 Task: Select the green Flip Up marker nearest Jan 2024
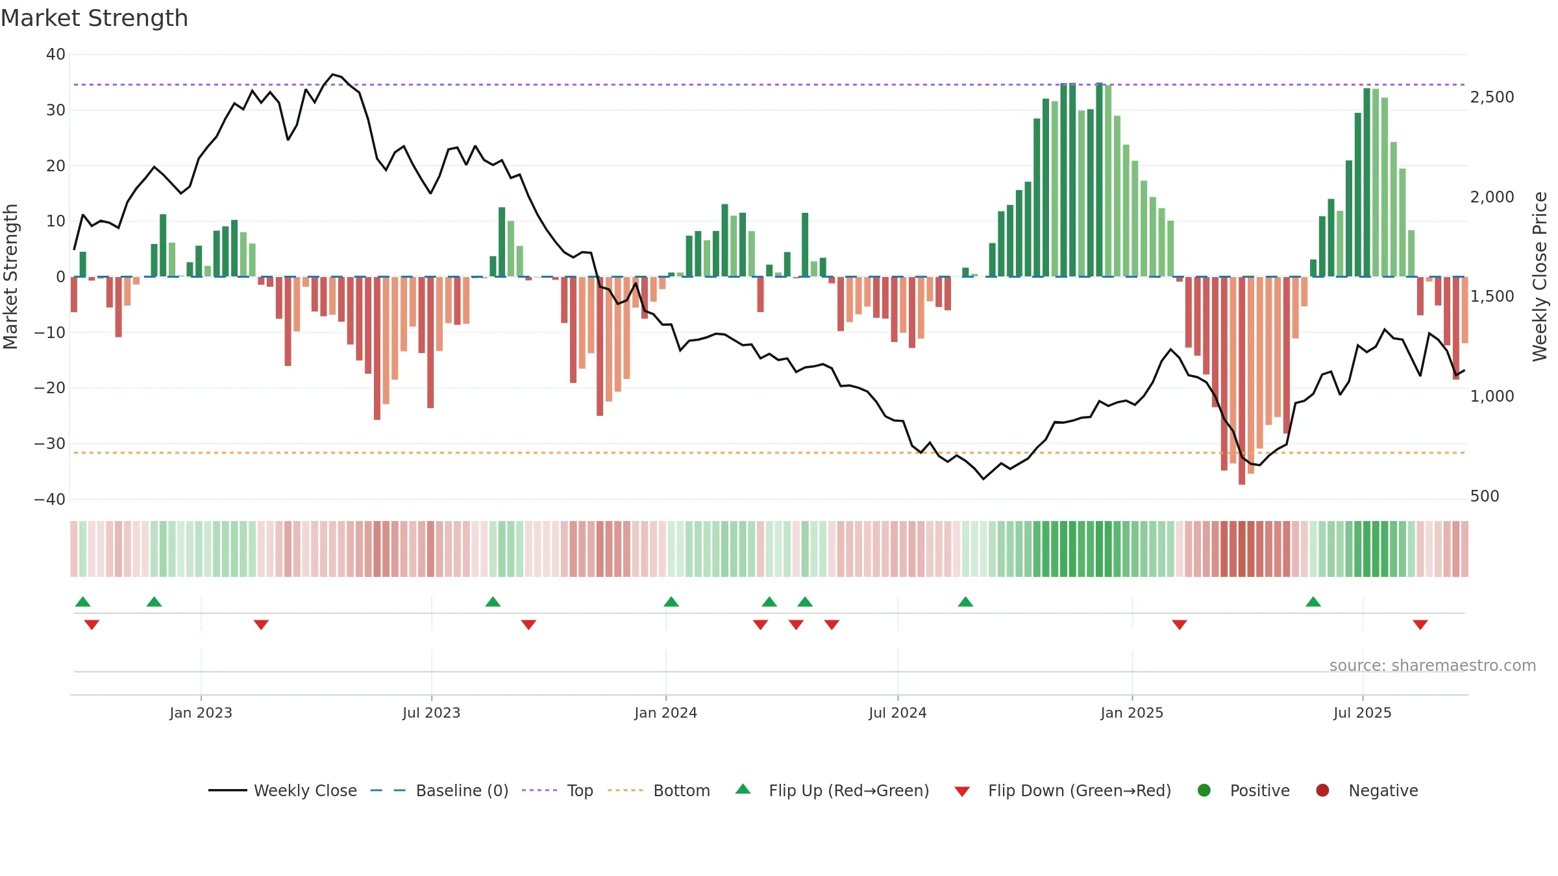click(x=671, y=602)
